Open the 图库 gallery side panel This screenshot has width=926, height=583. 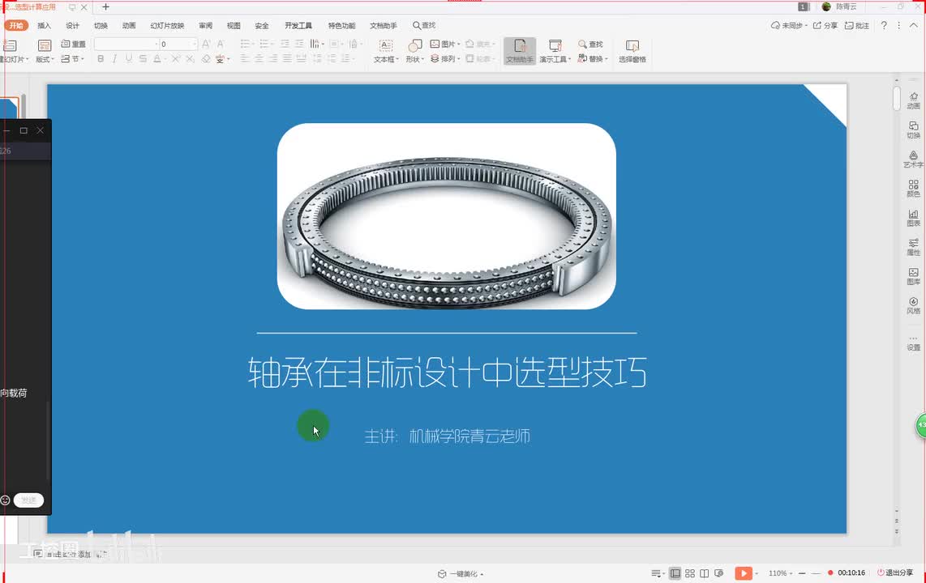pyautogui.click(x=914, y=276)
